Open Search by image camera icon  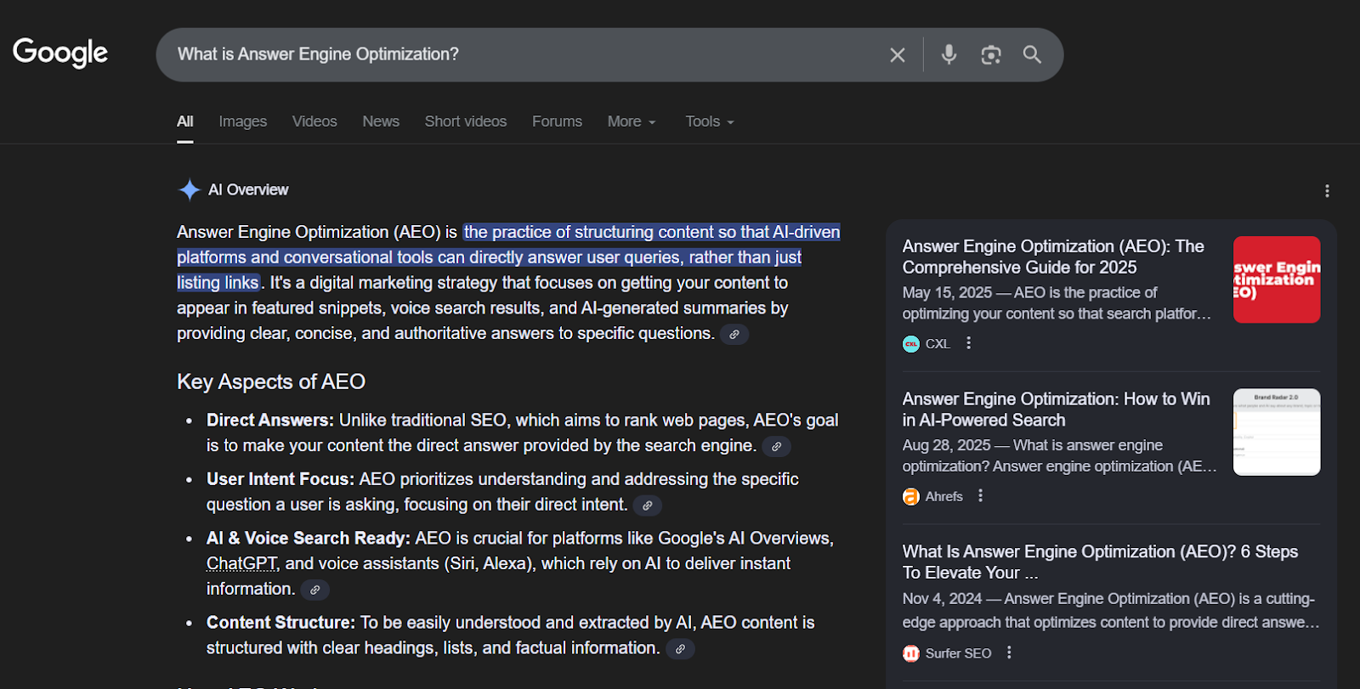990,55
